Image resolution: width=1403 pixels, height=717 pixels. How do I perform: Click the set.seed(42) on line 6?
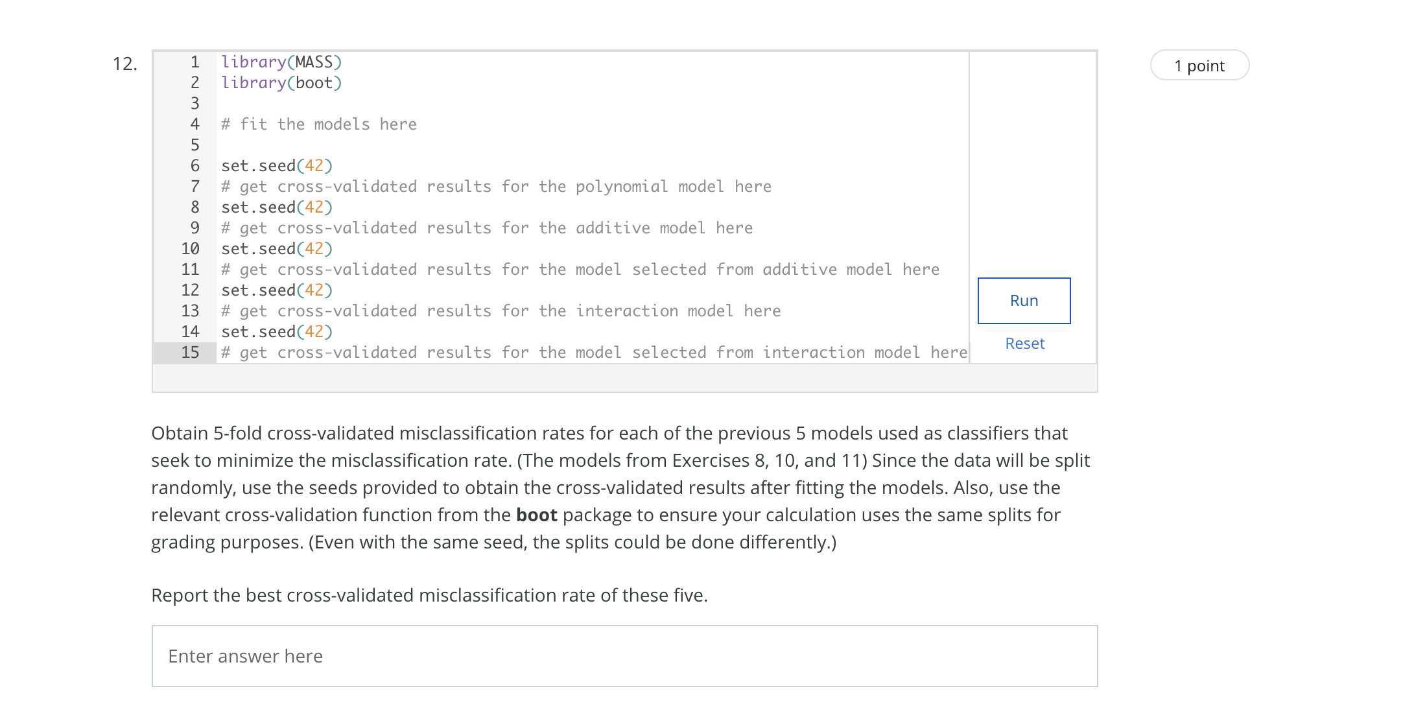point(277,166)
